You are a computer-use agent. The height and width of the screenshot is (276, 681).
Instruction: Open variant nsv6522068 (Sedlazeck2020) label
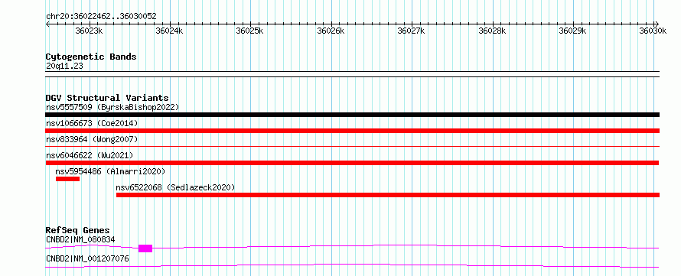(175, 187)
